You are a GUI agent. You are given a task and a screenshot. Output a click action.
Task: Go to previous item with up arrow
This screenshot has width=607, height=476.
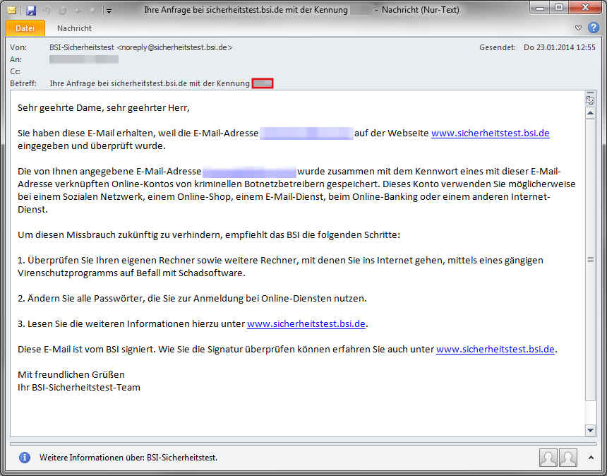click(x=77, y=11)
